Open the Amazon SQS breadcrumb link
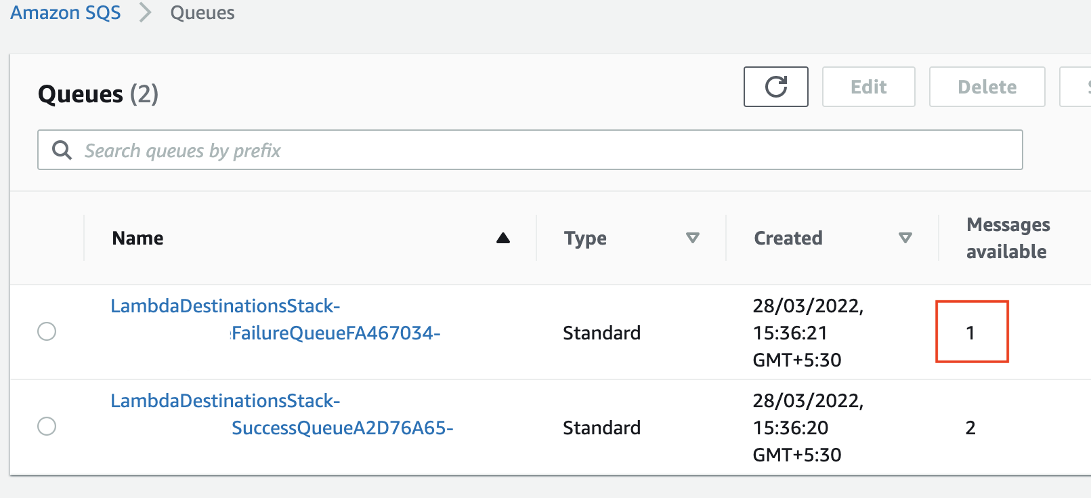Viewport: 1091px width, 498px height. click(x=65, y=12)
